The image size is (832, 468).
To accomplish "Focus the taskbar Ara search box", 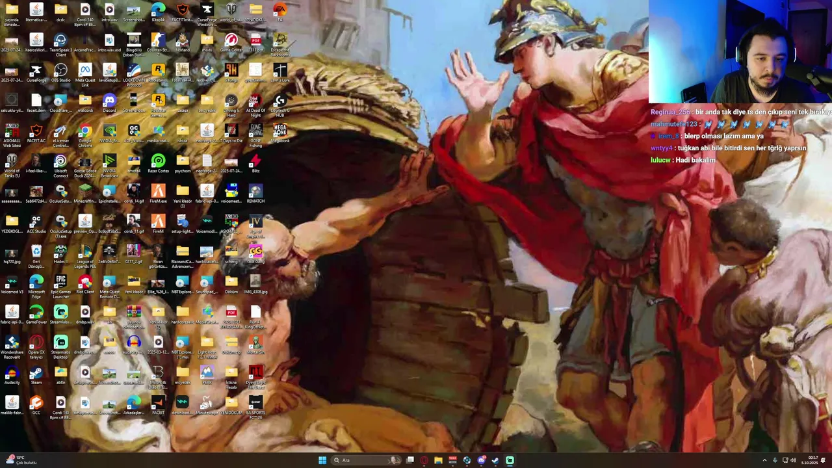I will (x=367, y=460).
